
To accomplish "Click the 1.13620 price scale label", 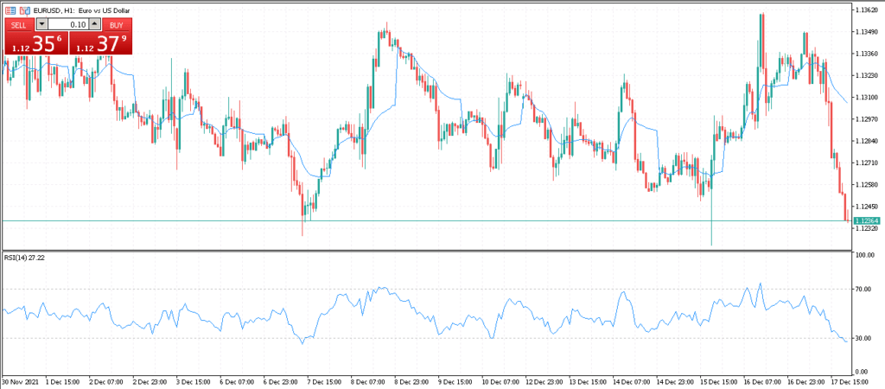I will pyautogui.click(x=867, y=10).
